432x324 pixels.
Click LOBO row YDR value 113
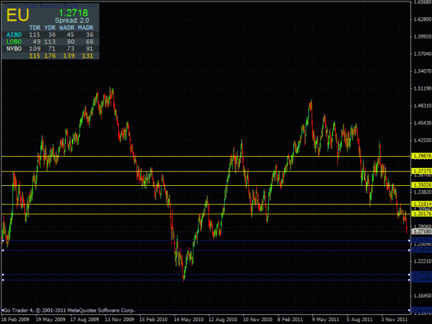pyautogui.click(x=50, y=41)
